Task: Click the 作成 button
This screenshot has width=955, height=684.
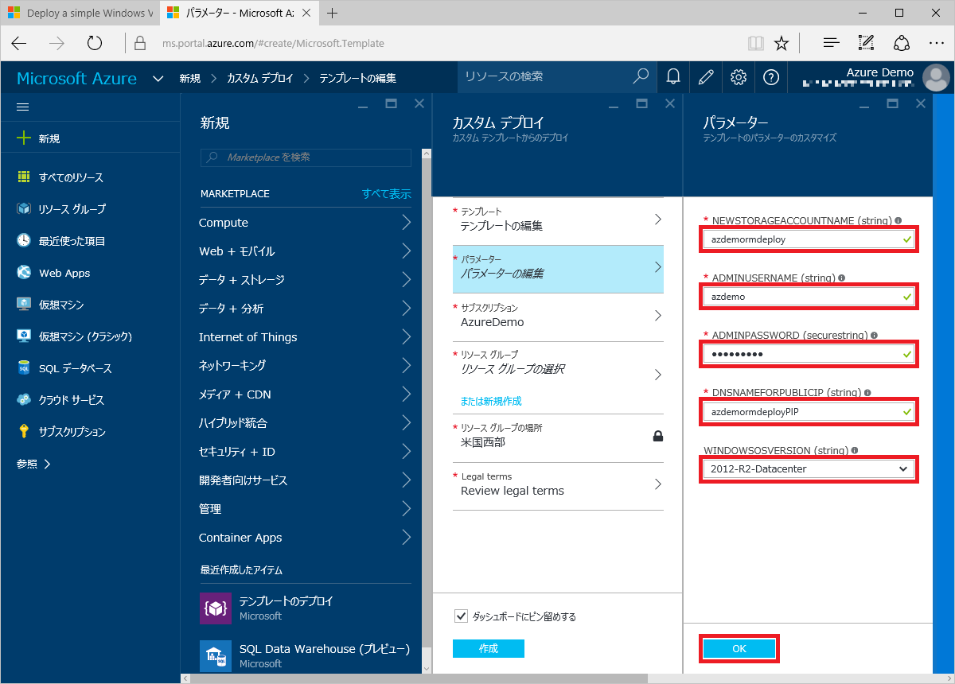Action: (489, 649)
